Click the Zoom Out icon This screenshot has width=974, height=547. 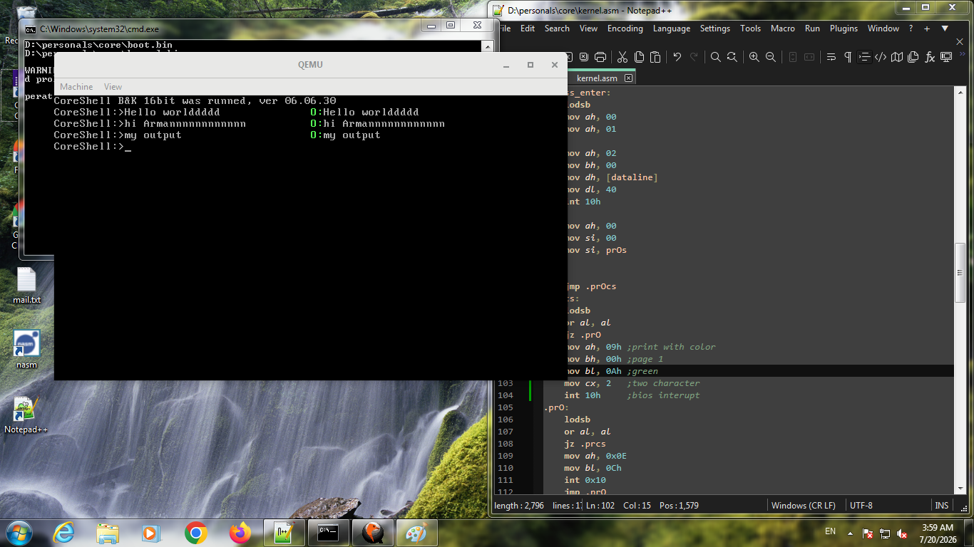click(771, 57)
